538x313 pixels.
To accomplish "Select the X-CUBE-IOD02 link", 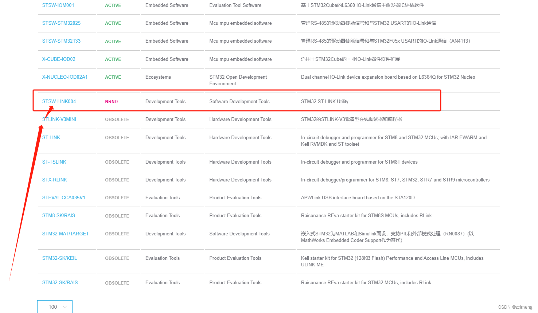I will (59, 59).
